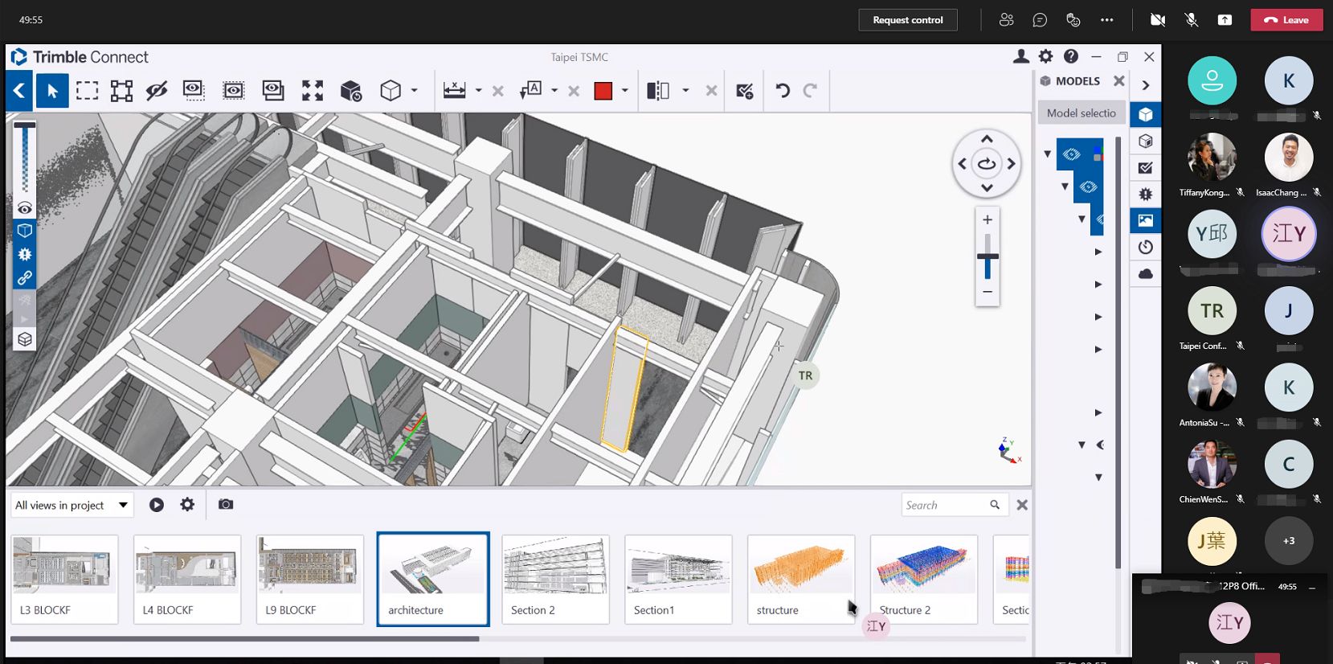This screenshot has width=1333, height=664.
Task: Open the Views panel from right sidebar
Action: [1146, 220]
